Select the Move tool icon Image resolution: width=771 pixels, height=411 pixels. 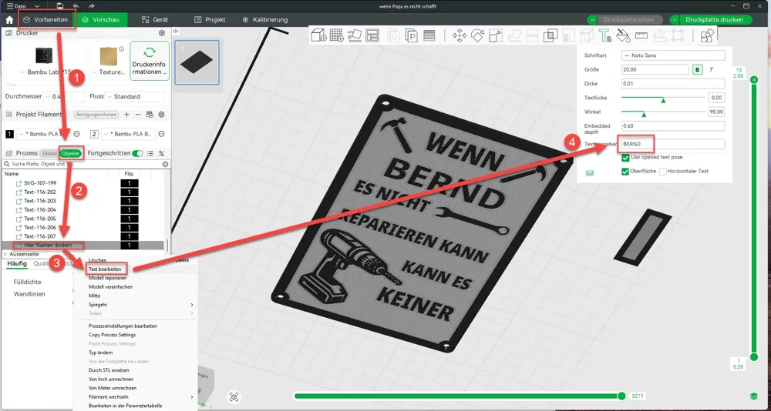(460, 35)
